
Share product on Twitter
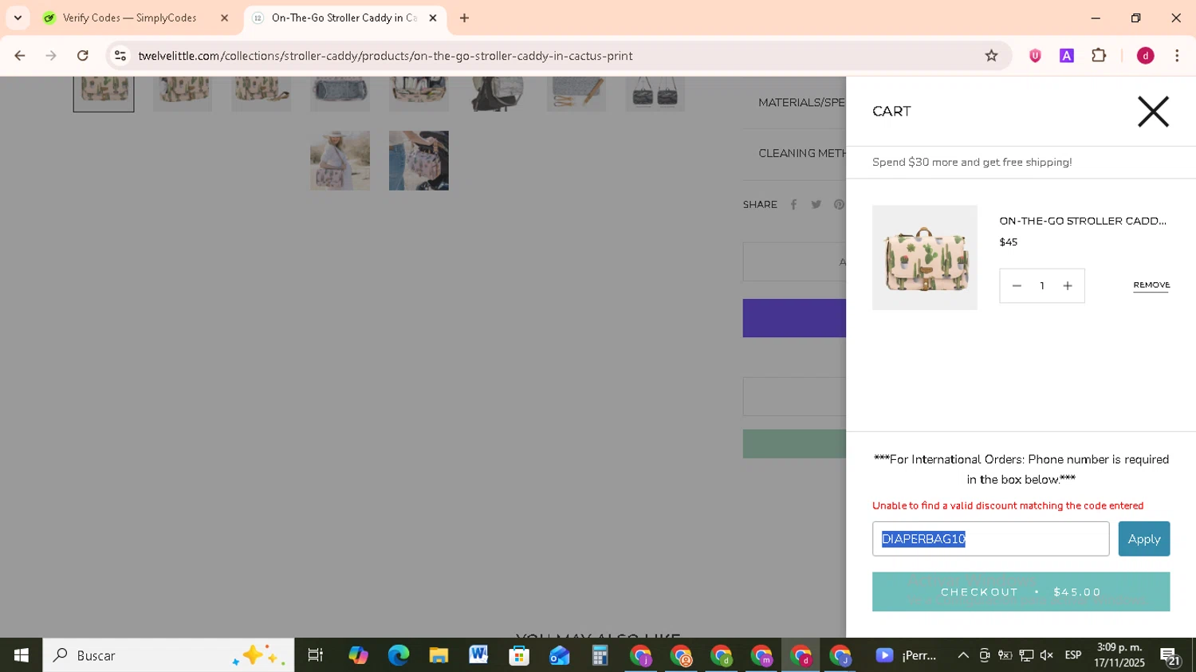816,204
